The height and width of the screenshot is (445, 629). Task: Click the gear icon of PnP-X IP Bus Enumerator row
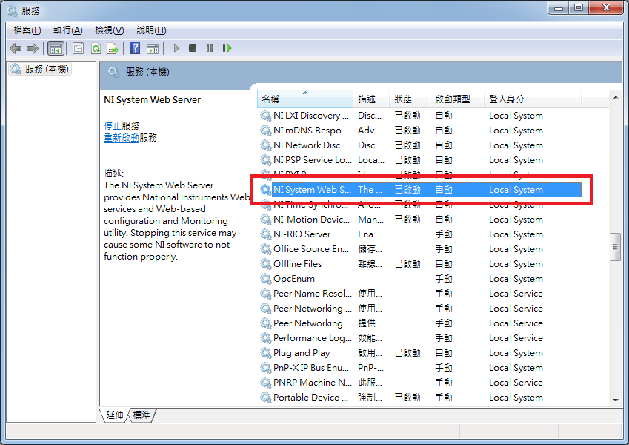point(265,369)
